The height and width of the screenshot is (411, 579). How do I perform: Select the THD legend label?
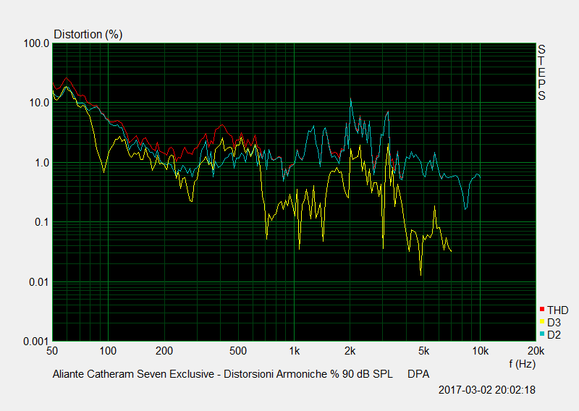point(557,310)
